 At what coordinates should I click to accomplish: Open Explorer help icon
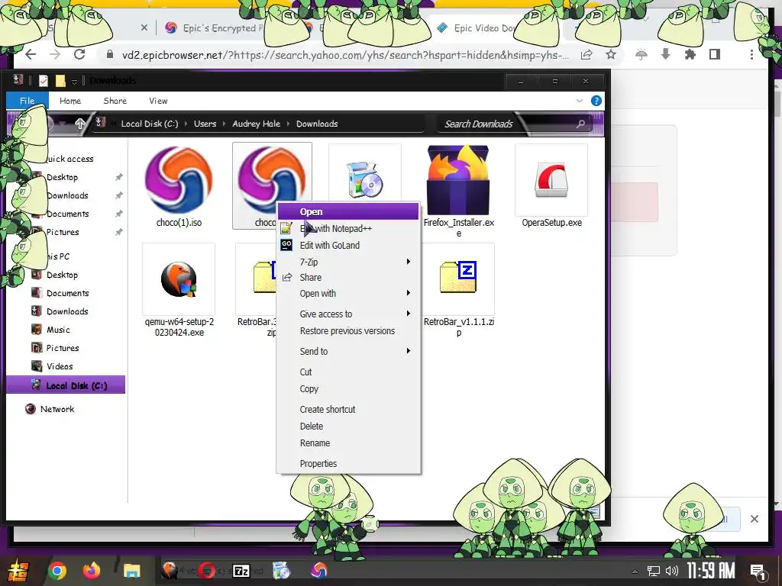[596, 101]
